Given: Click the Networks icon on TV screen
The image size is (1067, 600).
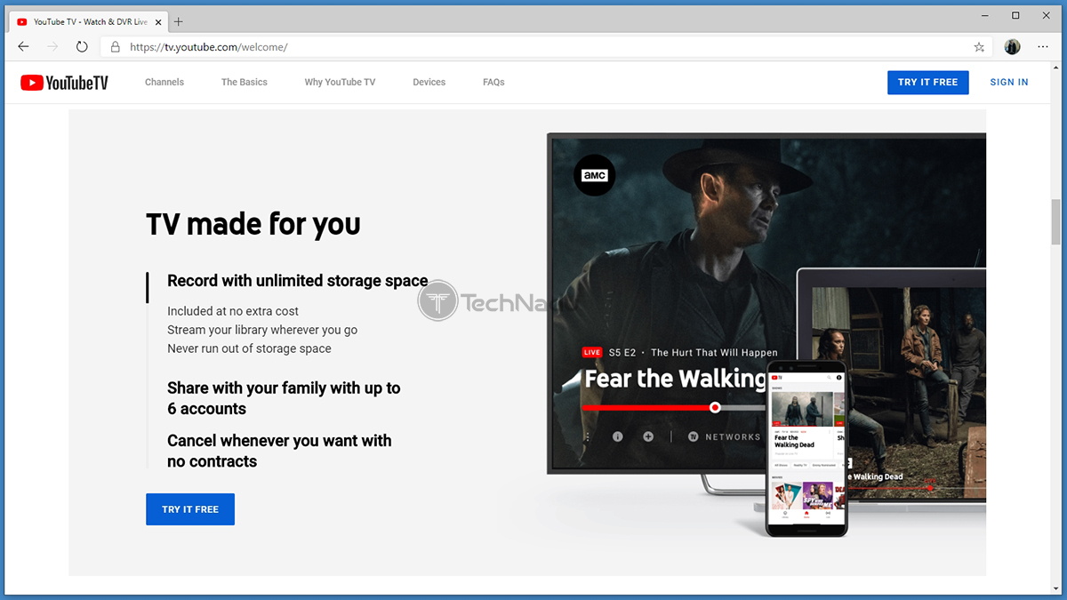Looking at the screenshot, I should tap(693, 436).
